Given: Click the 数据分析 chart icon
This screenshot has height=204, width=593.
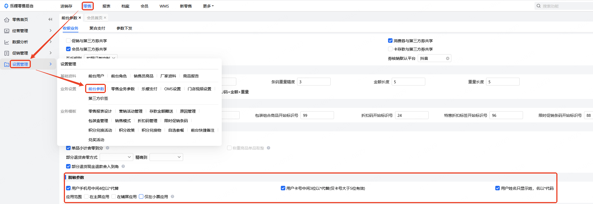Looking at the screenshot, I should (x=7, y=42).
